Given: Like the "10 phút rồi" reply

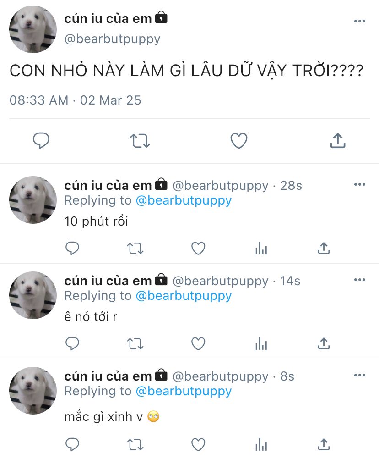Looking at the screenshot, I should [x=198, y=249].
